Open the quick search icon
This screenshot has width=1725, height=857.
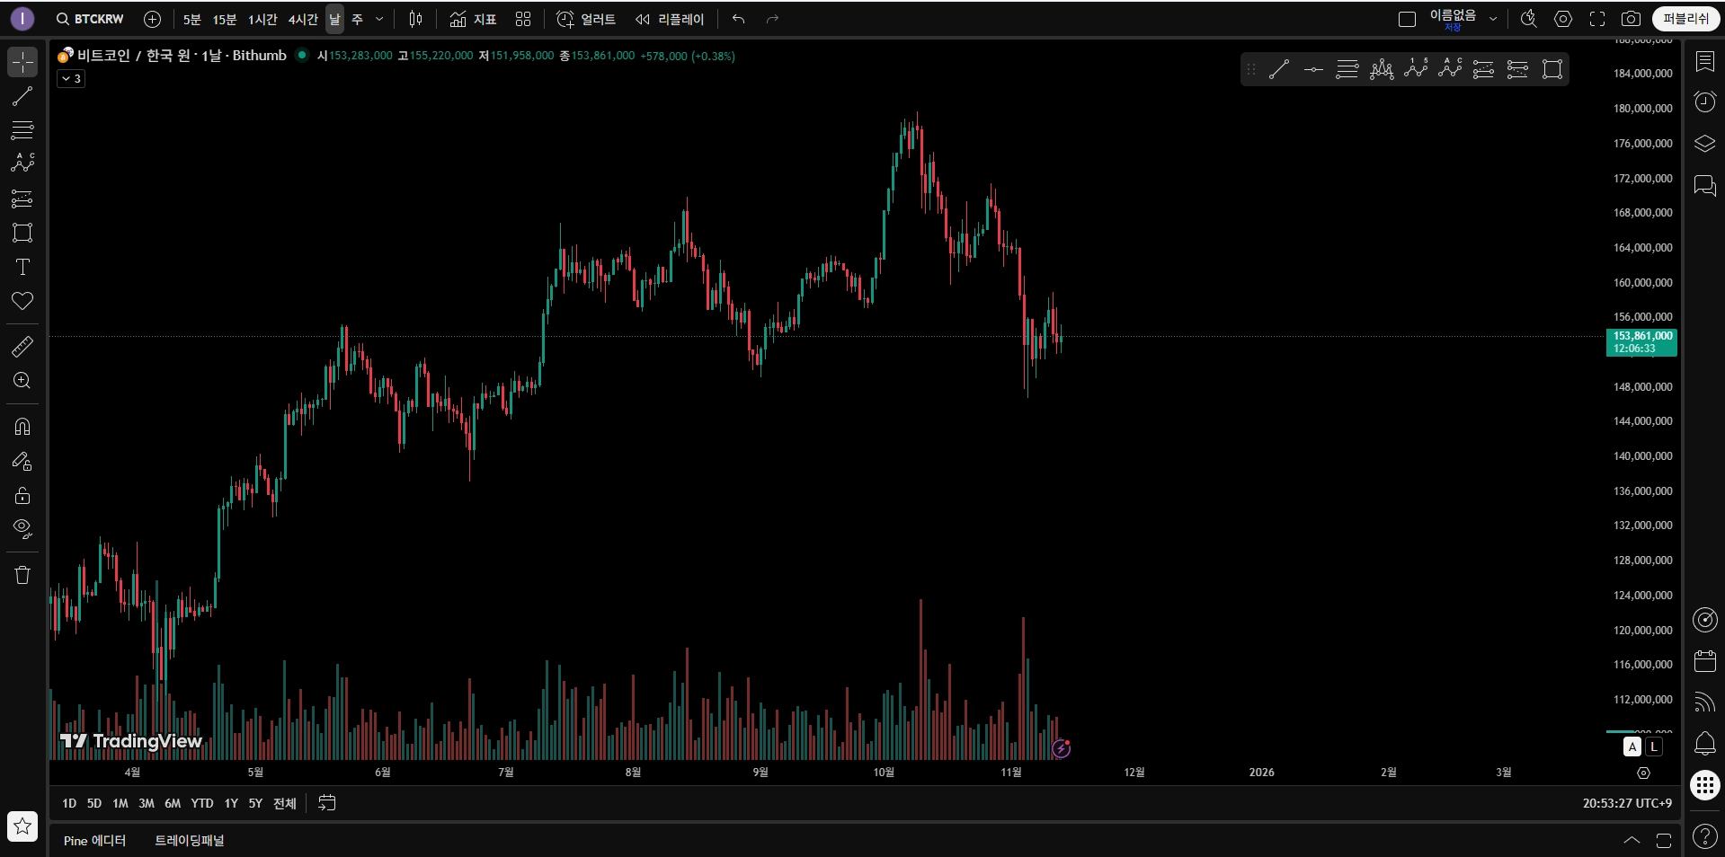coord(1528,19)
